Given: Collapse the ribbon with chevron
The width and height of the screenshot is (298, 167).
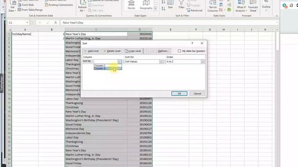Looking at the screenshot, I should 277,16.
